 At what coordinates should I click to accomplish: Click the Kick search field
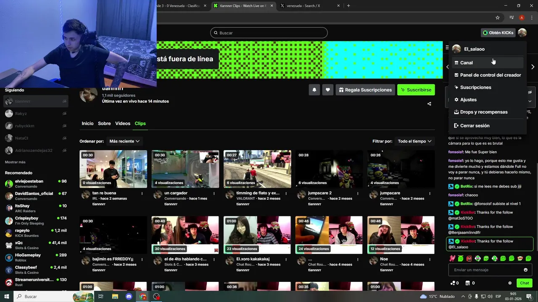(269, 33)
